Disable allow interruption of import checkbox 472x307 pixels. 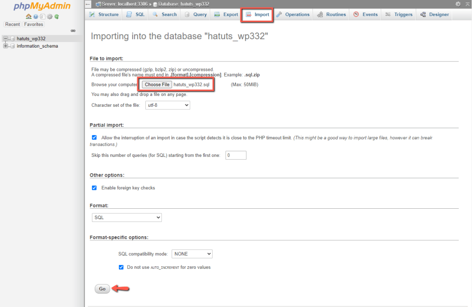(94, 137)
